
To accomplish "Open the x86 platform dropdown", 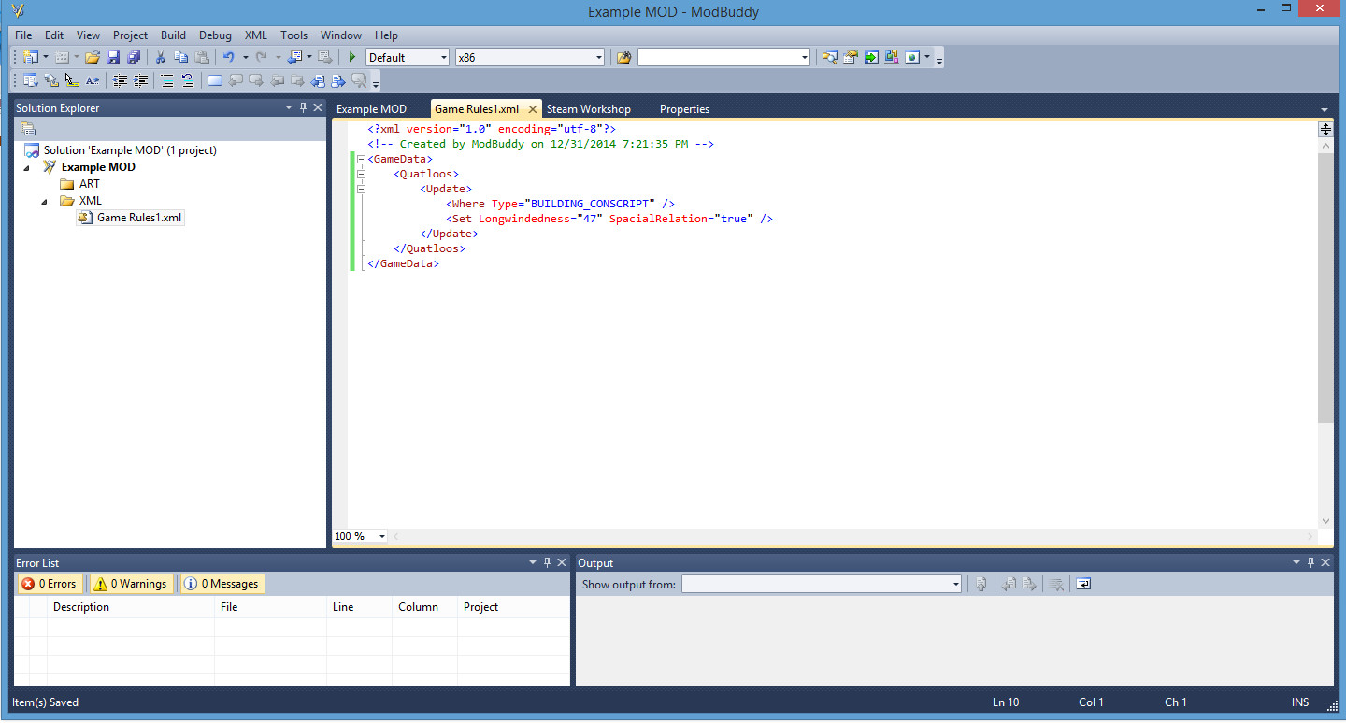I will coord(599,57).
